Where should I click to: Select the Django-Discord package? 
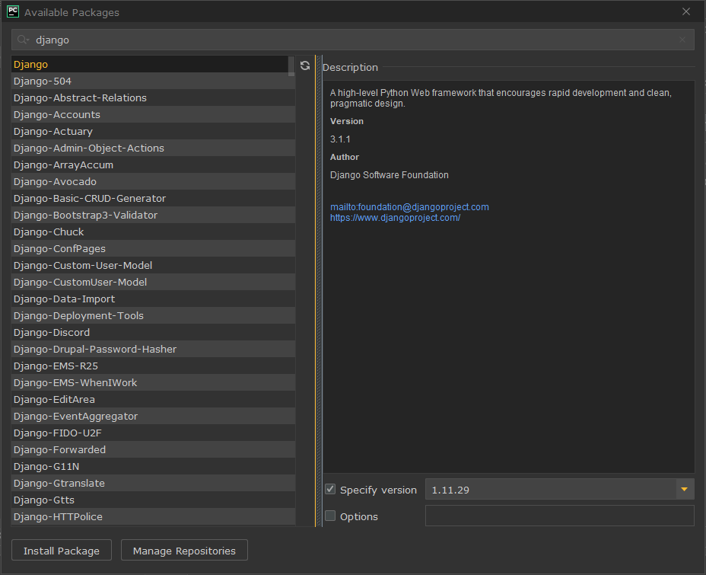click(x=153, y=332)
